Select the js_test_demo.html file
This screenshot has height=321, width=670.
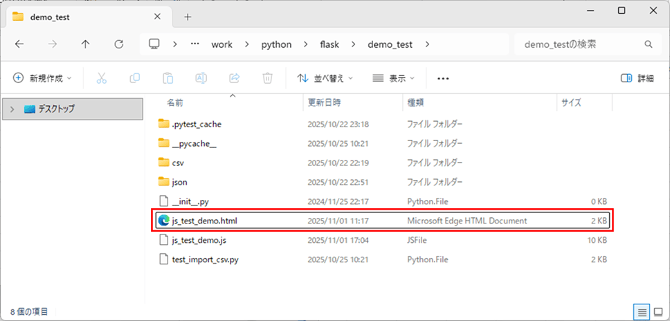pos(383,221)
